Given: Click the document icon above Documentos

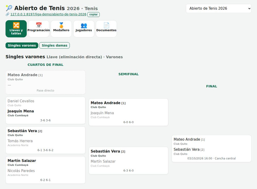Looking at the screenshot, I should [x=106, y=25].
